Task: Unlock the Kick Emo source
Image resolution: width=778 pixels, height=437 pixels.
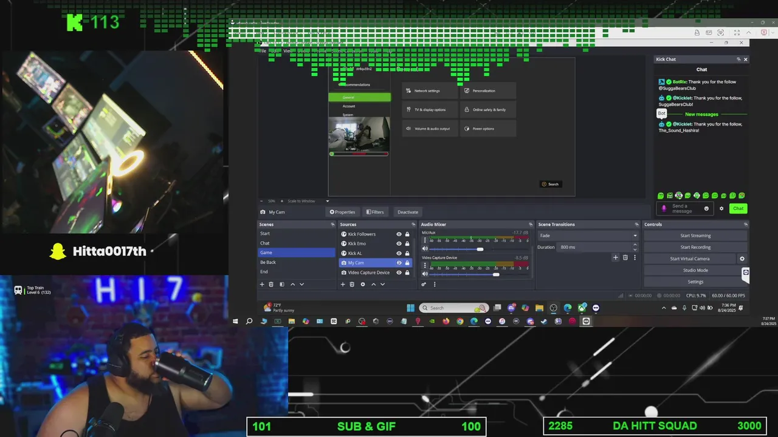Action: (x=407, y=243)
